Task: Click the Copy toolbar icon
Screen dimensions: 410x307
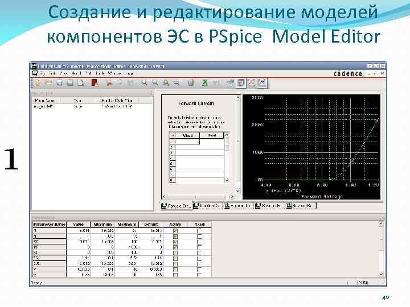Action: [120, 83]
